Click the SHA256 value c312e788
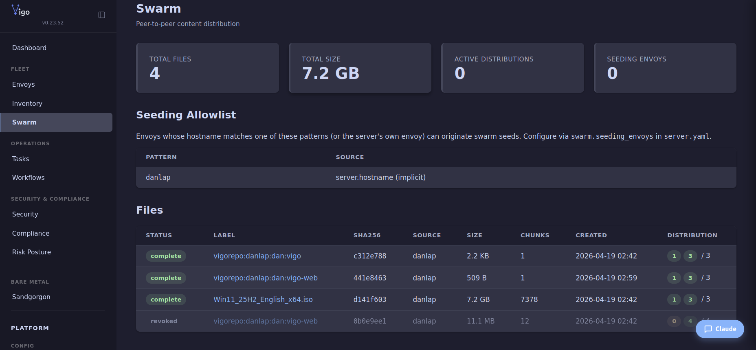The height and width of the screenshot is (350, 756). (370, 256)
